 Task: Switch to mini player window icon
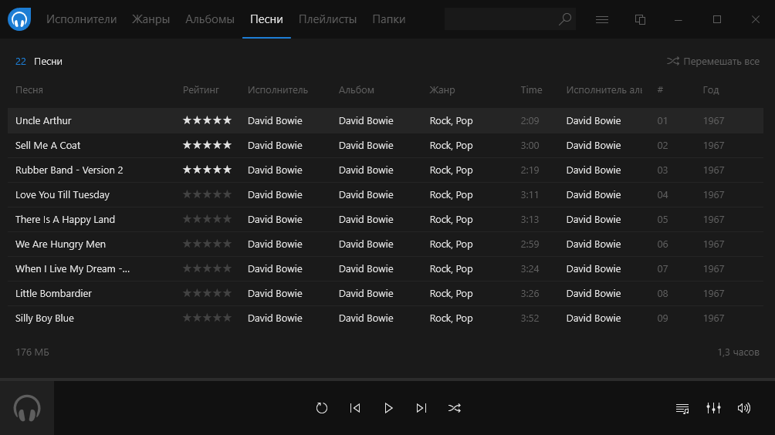tap(640, 19)
